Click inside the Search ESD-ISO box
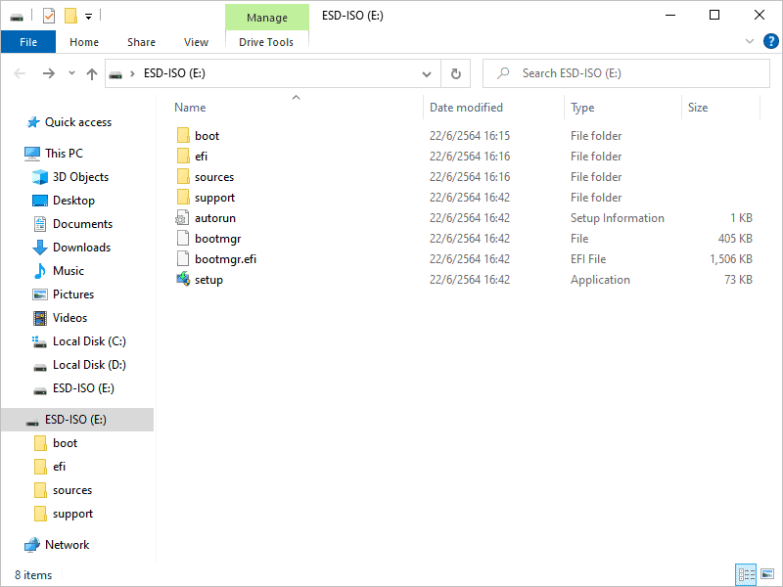The height and width of the screenshot is (587, 783). [626, 72]
